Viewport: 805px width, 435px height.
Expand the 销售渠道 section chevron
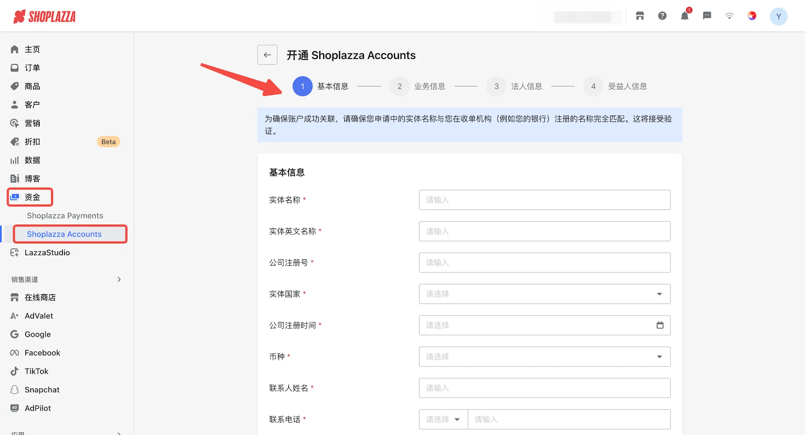click(x=119, y=279)
